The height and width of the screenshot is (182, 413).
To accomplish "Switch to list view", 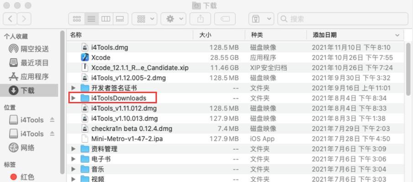I will click(x=91, y=19).
